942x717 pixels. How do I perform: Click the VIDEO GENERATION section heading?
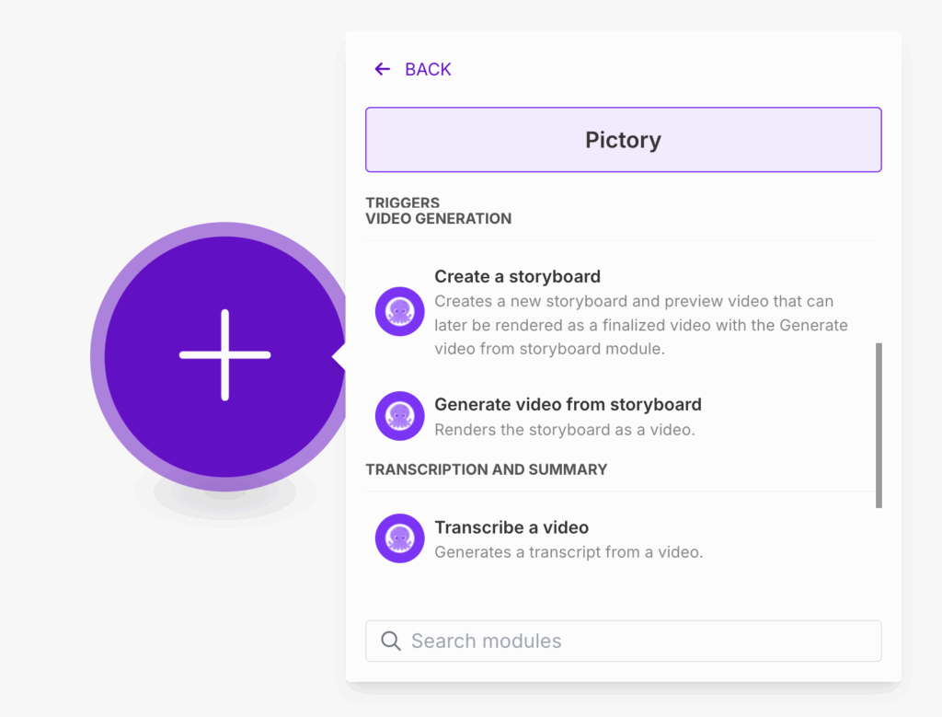point(439,218)
